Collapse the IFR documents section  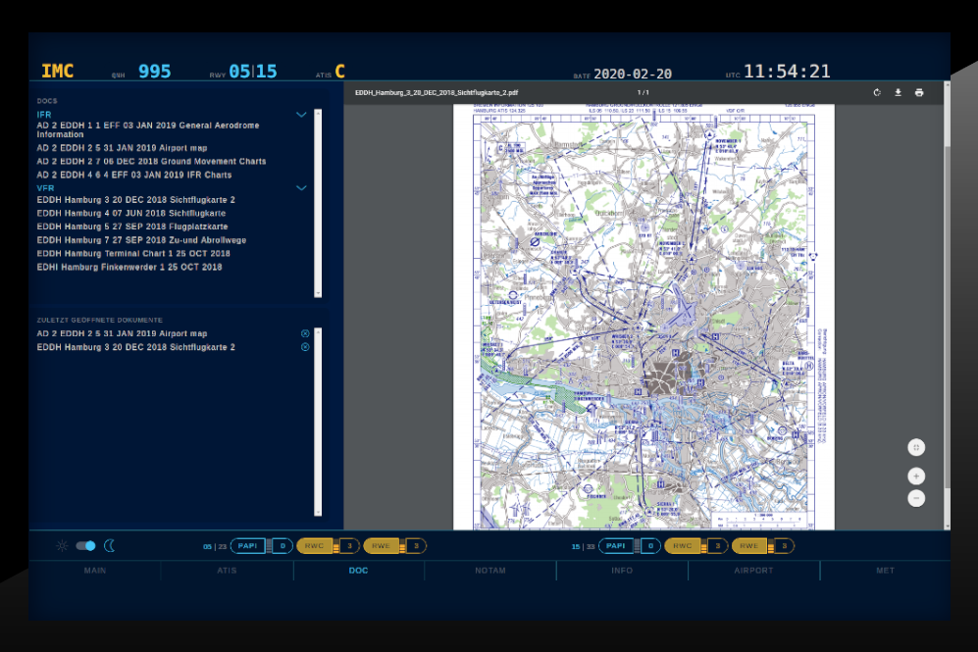coord(302,115)
